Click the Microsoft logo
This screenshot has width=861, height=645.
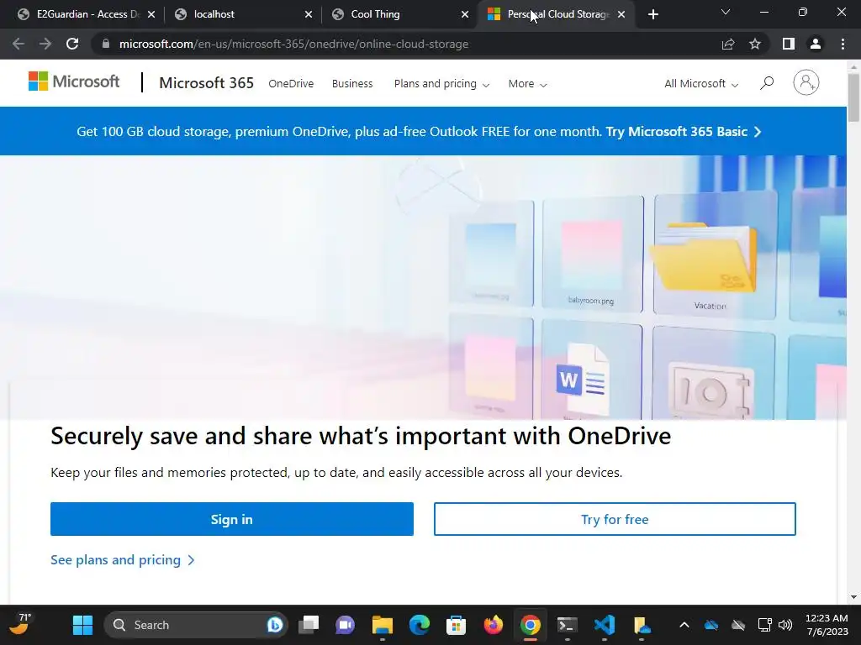[74, 81]
